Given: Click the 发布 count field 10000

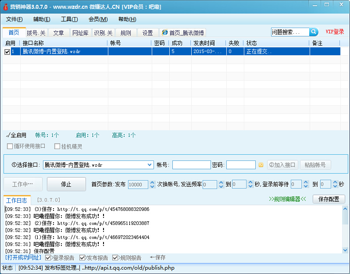Looking at the screenshot, I should tap(138, 184).
